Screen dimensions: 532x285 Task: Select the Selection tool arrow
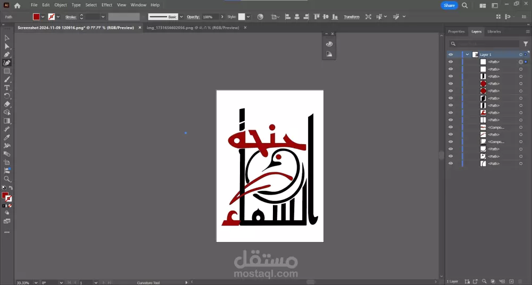click(7, 38)
